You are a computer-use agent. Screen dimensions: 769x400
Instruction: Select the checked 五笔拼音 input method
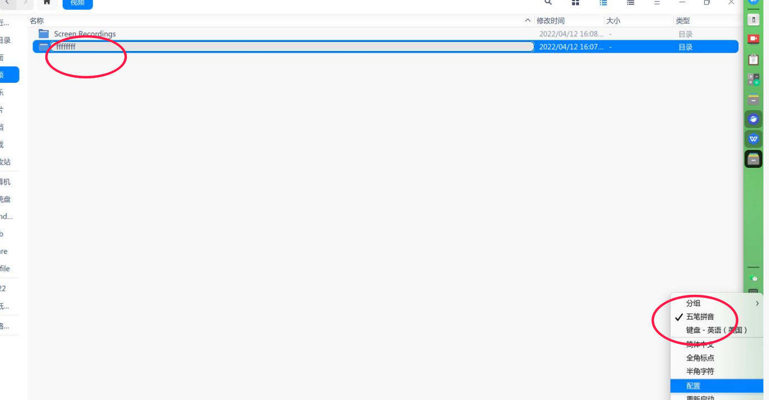click(717, 317)
